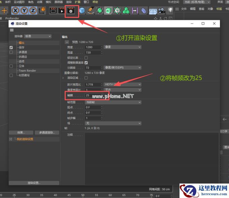
Task: Click the coordinate system cube icon
Action: (42, 10)
